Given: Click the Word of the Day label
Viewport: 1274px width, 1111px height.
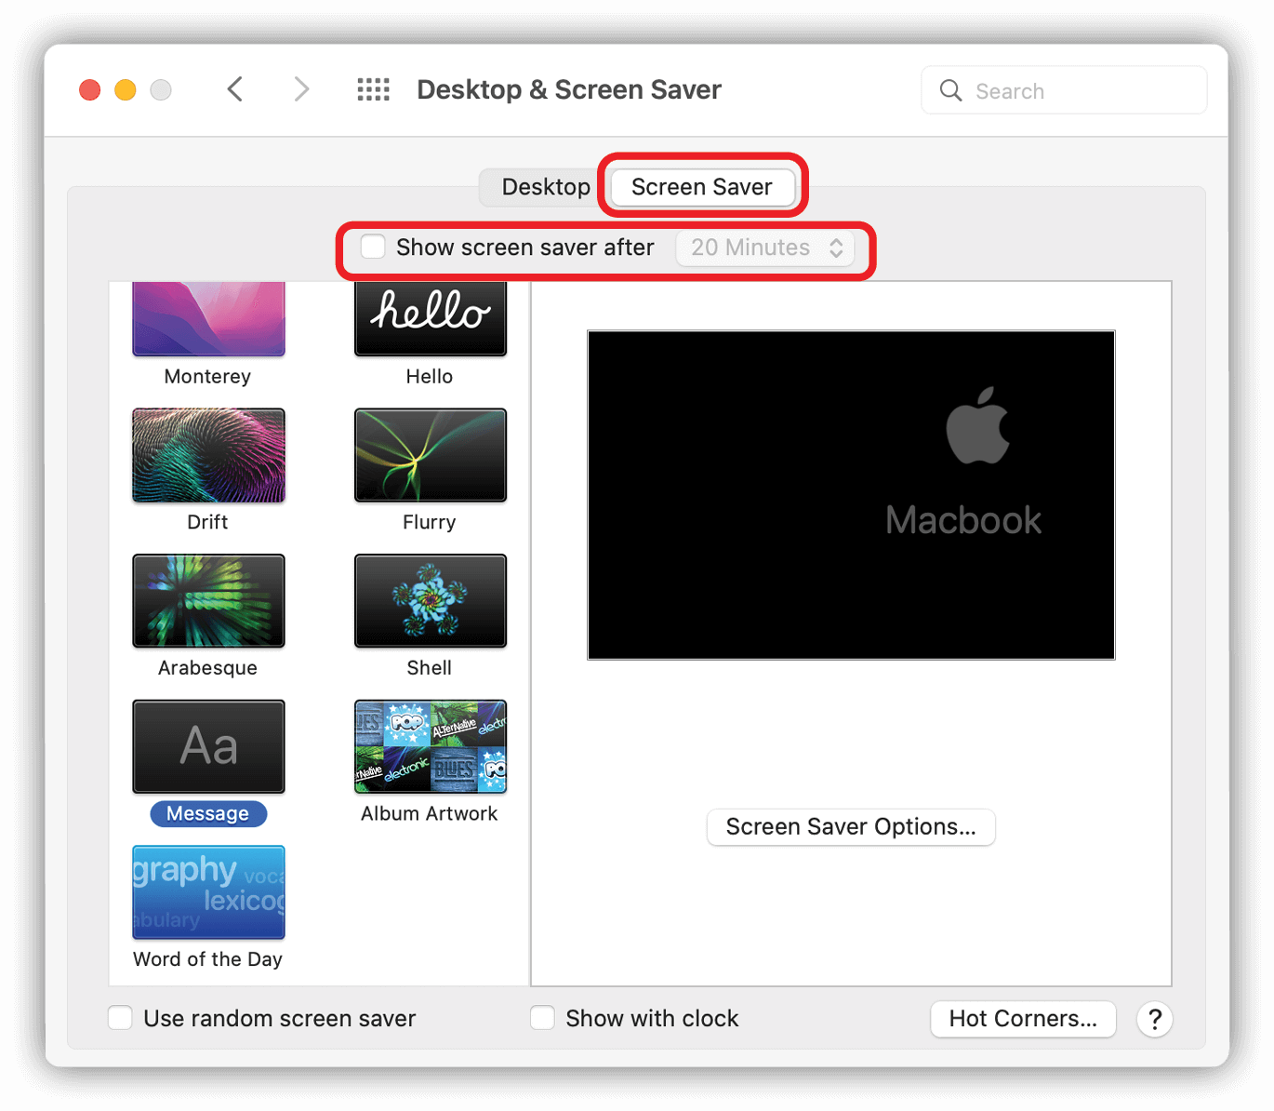Looking at the screenshot, I should pos(208,959).
